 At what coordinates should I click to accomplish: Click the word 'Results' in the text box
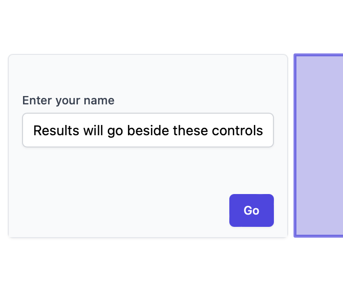point(56,131)
